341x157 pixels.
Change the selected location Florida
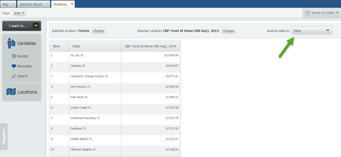pos(99,31)
